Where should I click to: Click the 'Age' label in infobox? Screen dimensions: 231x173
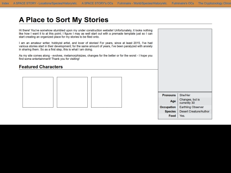click(x=173, y=101)
